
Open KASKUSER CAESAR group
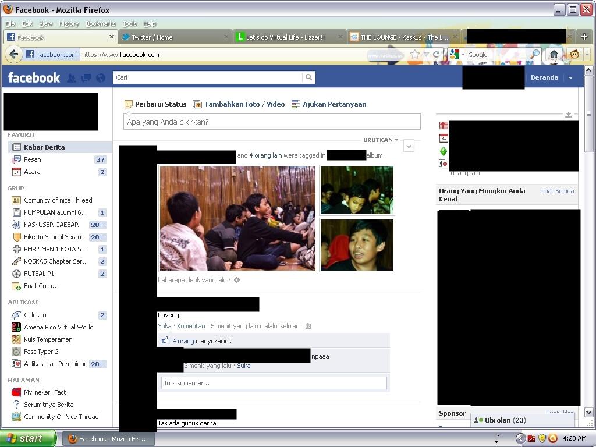(x=60, y=225)
